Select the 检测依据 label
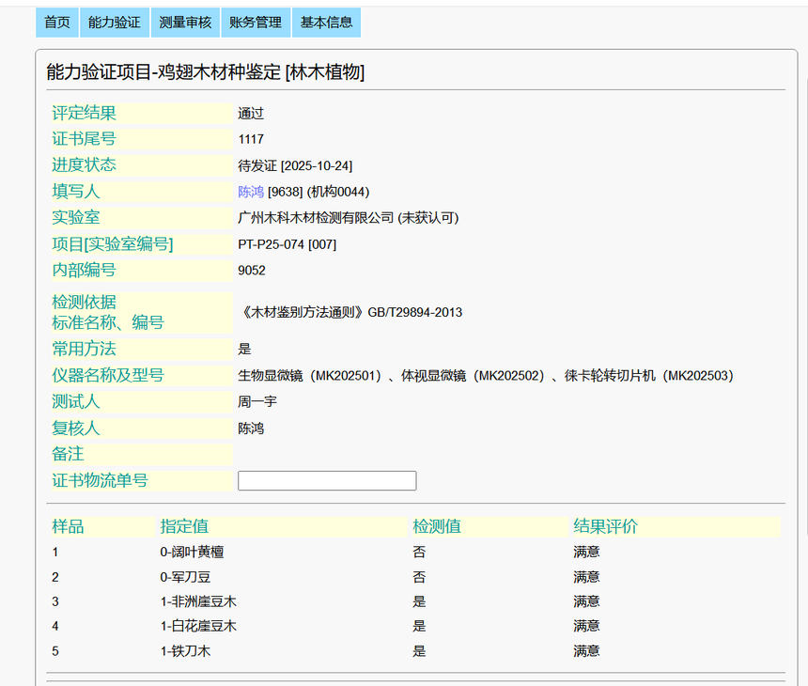This screenshot has height=686, width=808. pyautogui.click(x=84, y=302)
